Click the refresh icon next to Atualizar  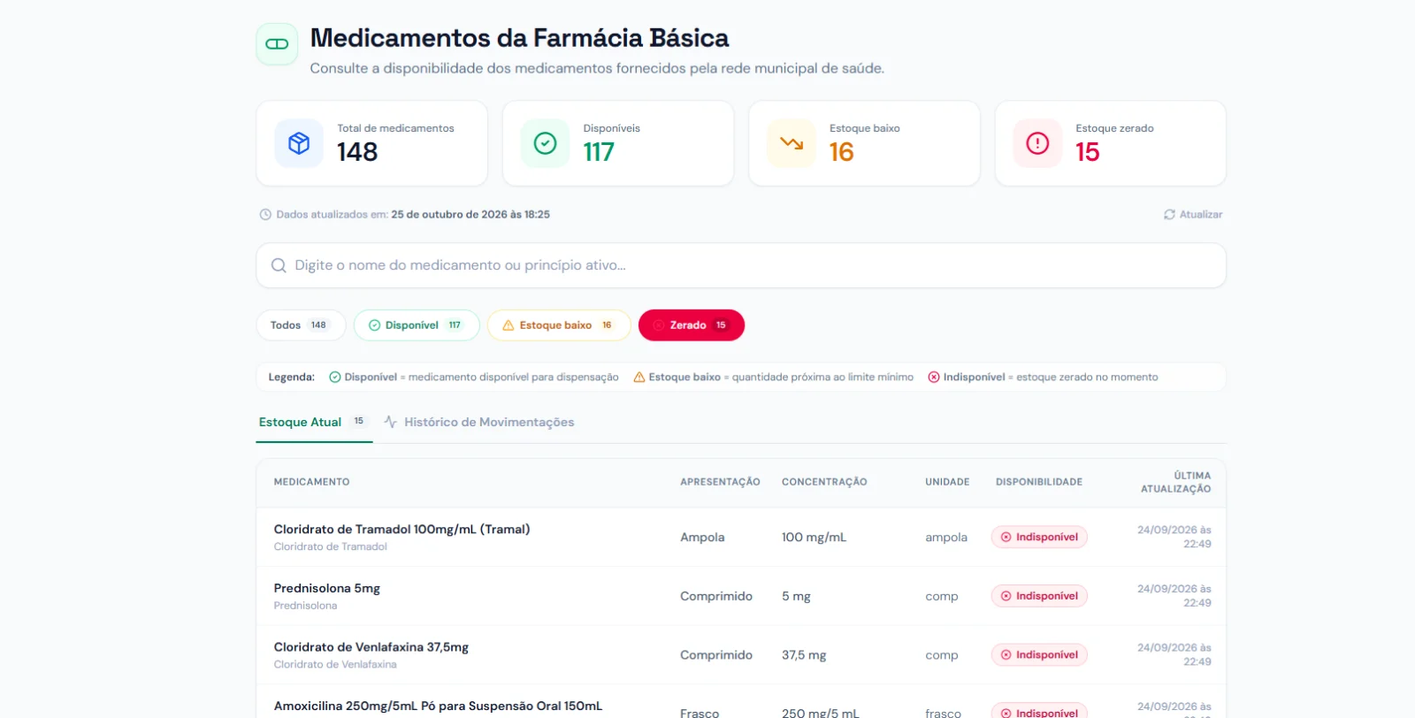pyautogui.click(x=1169, y=215)
